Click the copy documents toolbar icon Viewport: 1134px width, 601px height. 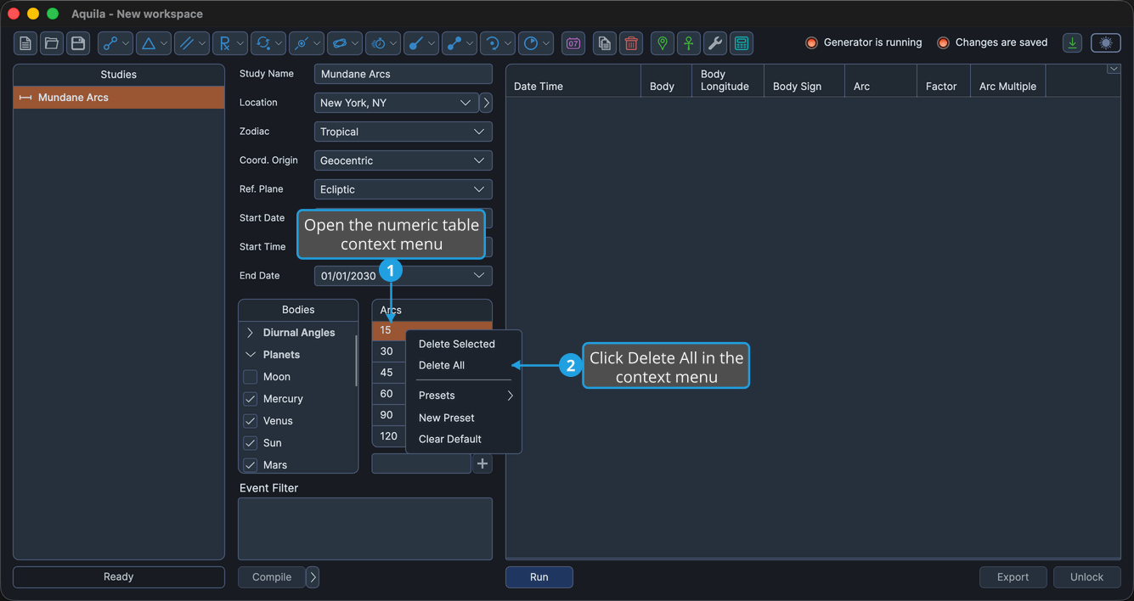[605, 43]
